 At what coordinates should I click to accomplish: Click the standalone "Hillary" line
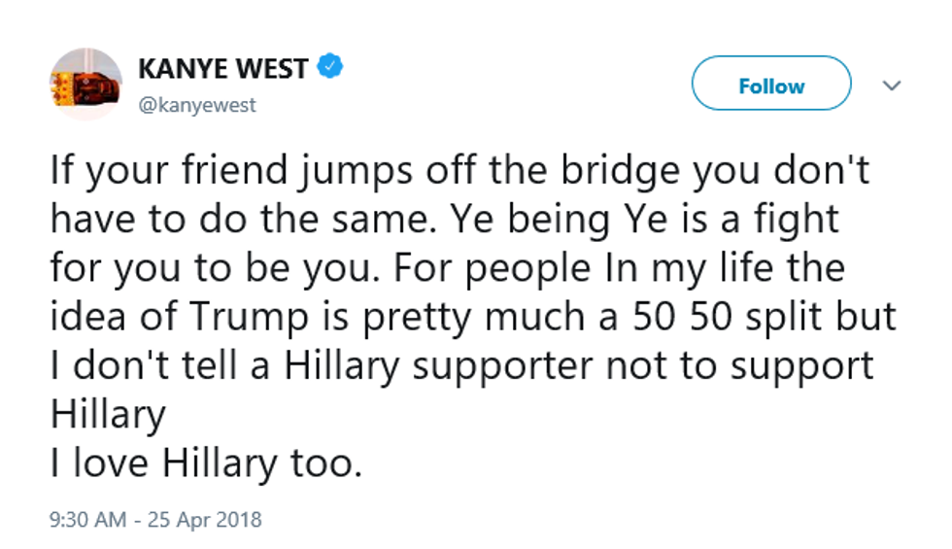[x=108, y=414]
